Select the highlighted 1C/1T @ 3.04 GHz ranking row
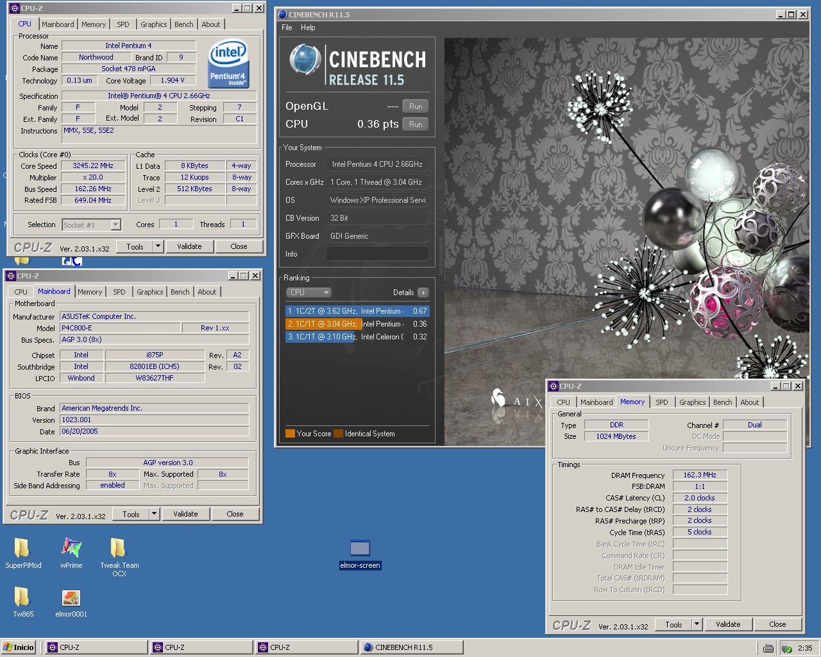821x657 pixels. (x=357, y=324)
